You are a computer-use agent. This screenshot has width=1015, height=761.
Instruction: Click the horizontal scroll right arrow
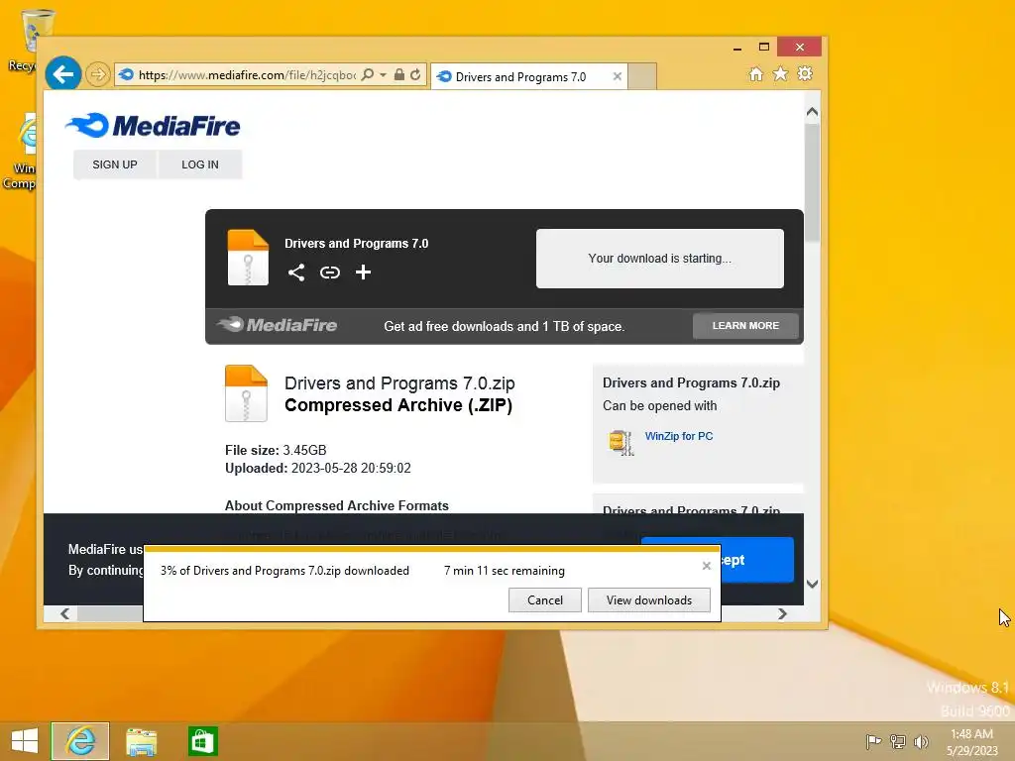(782, 613)
